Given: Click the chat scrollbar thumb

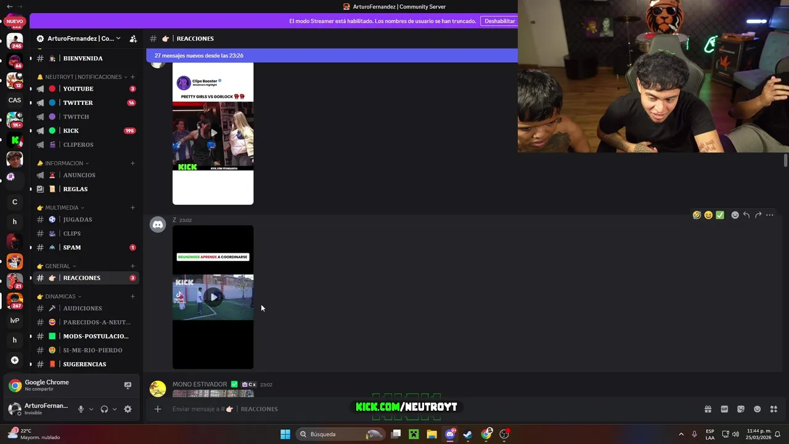Looking at the screenshot, I should pos(785,160).
